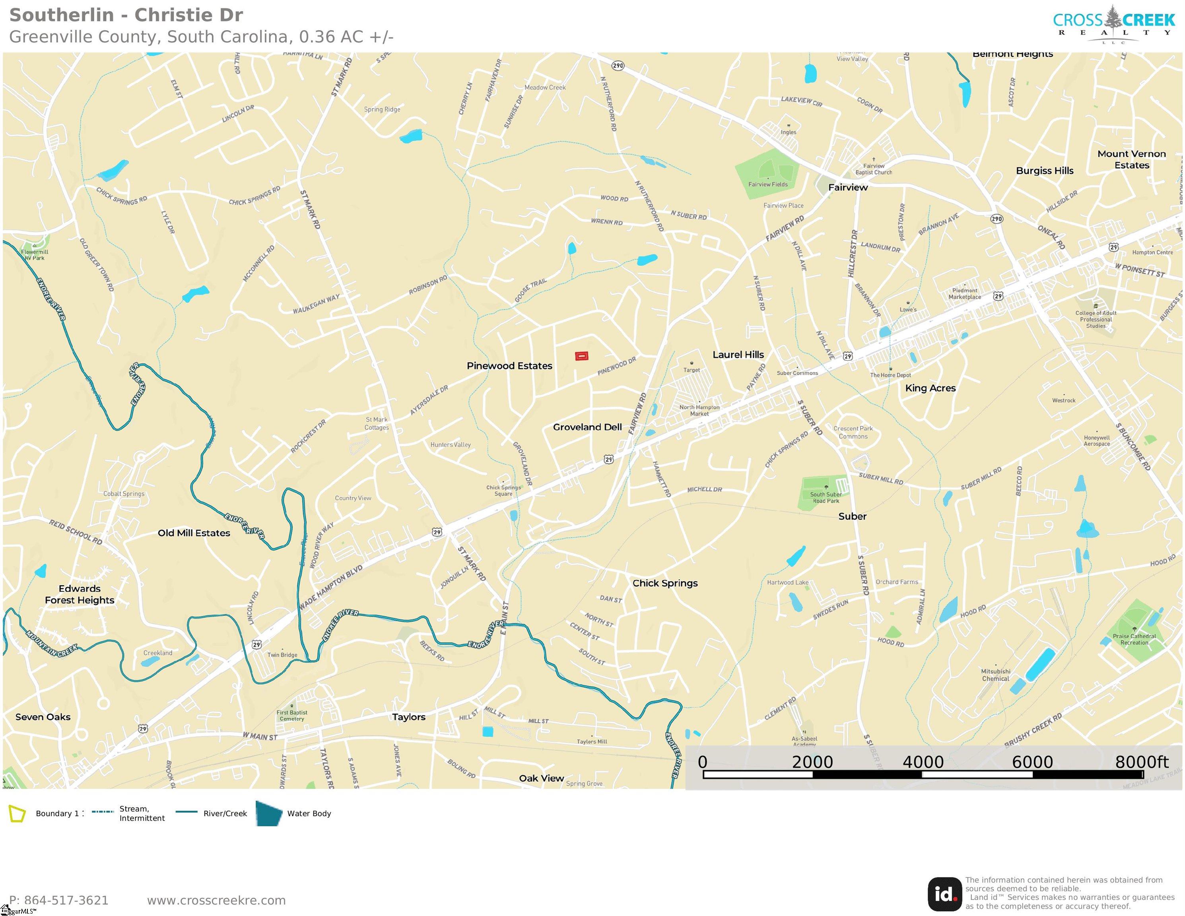1185x916 pixels.
Task: Click the red property boundary marker
Action: (x=582, y=356)
